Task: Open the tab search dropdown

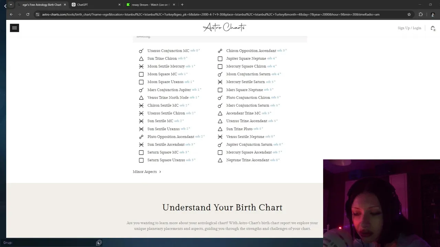Action: 11,5
